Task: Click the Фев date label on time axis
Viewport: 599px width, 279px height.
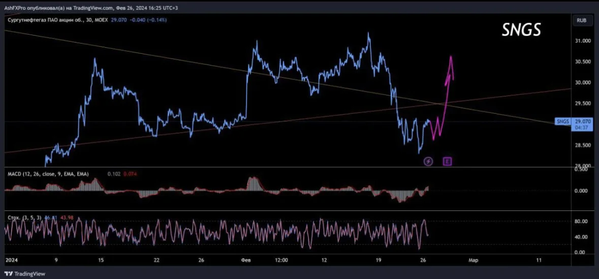Action: [246, 260]
